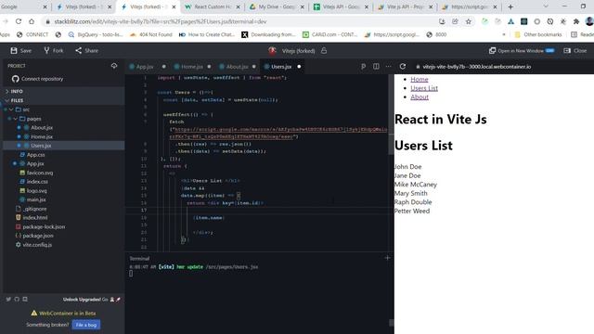Switch to My Drive browser tab

pos(277,6)
